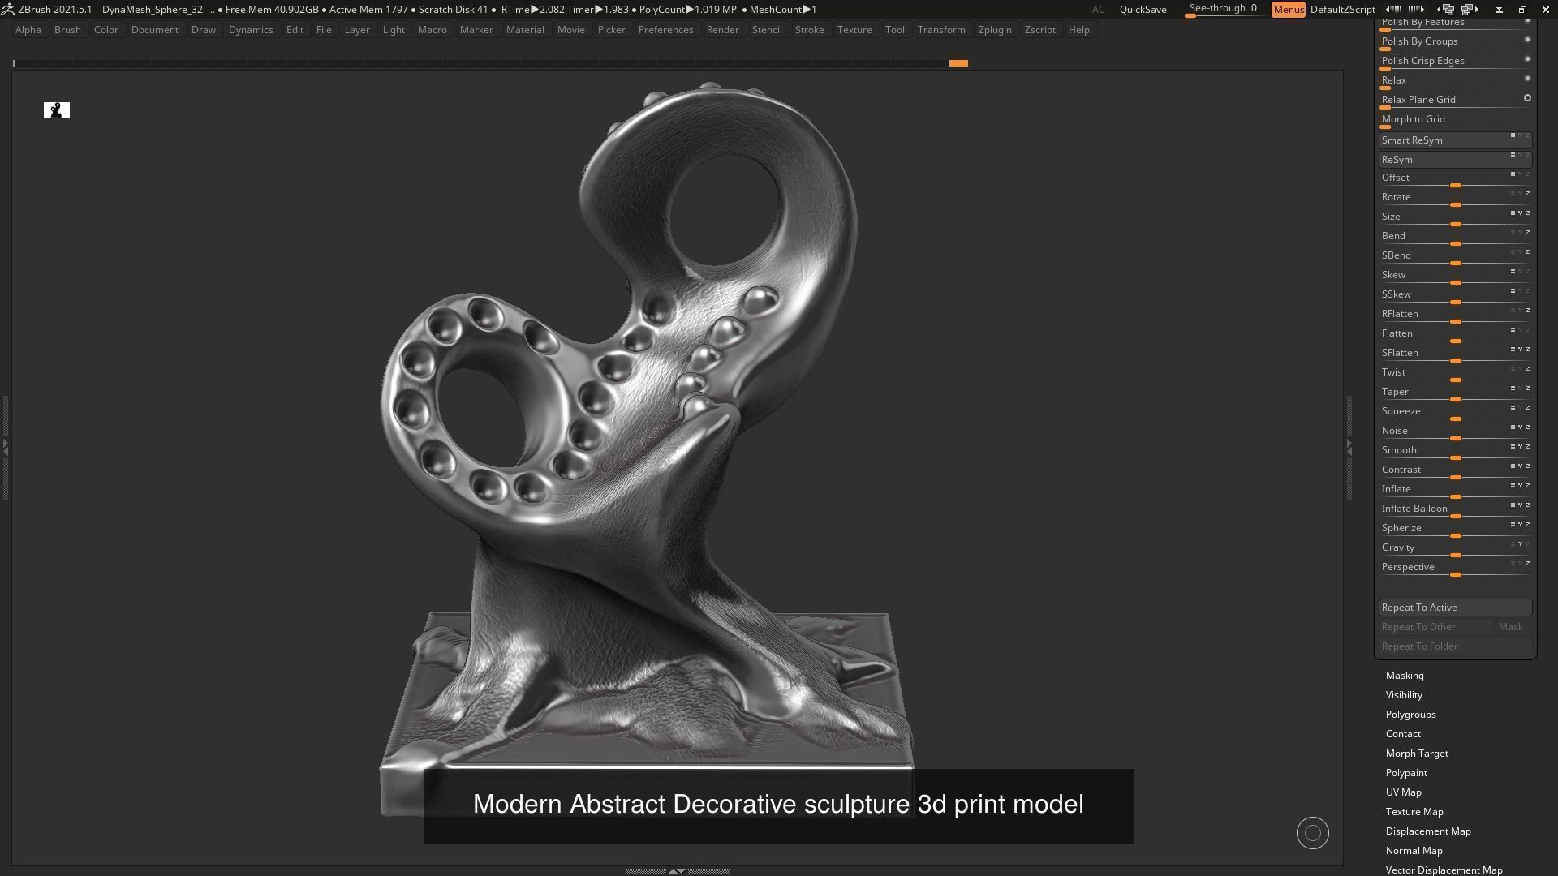Expand the Masking sub-palette
Viewport: 1558px width, 876px height.
click(x=1405, y=676)
